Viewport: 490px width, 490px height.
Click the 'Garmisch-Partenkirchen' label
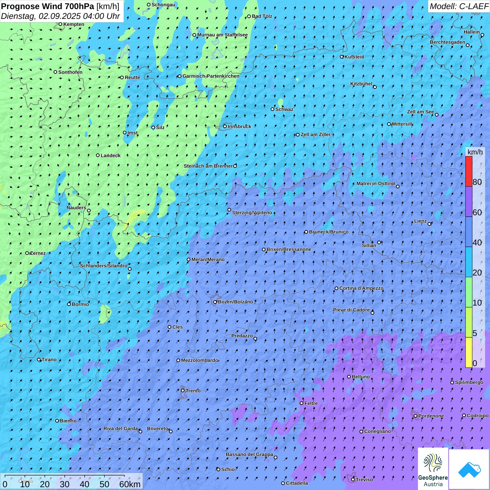click(x=211, y=76)
